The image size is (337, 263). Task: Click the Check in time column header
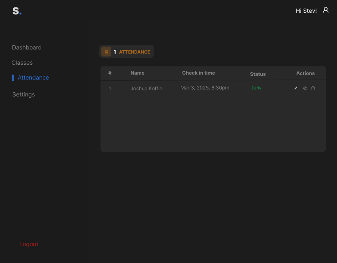[199, 73]
